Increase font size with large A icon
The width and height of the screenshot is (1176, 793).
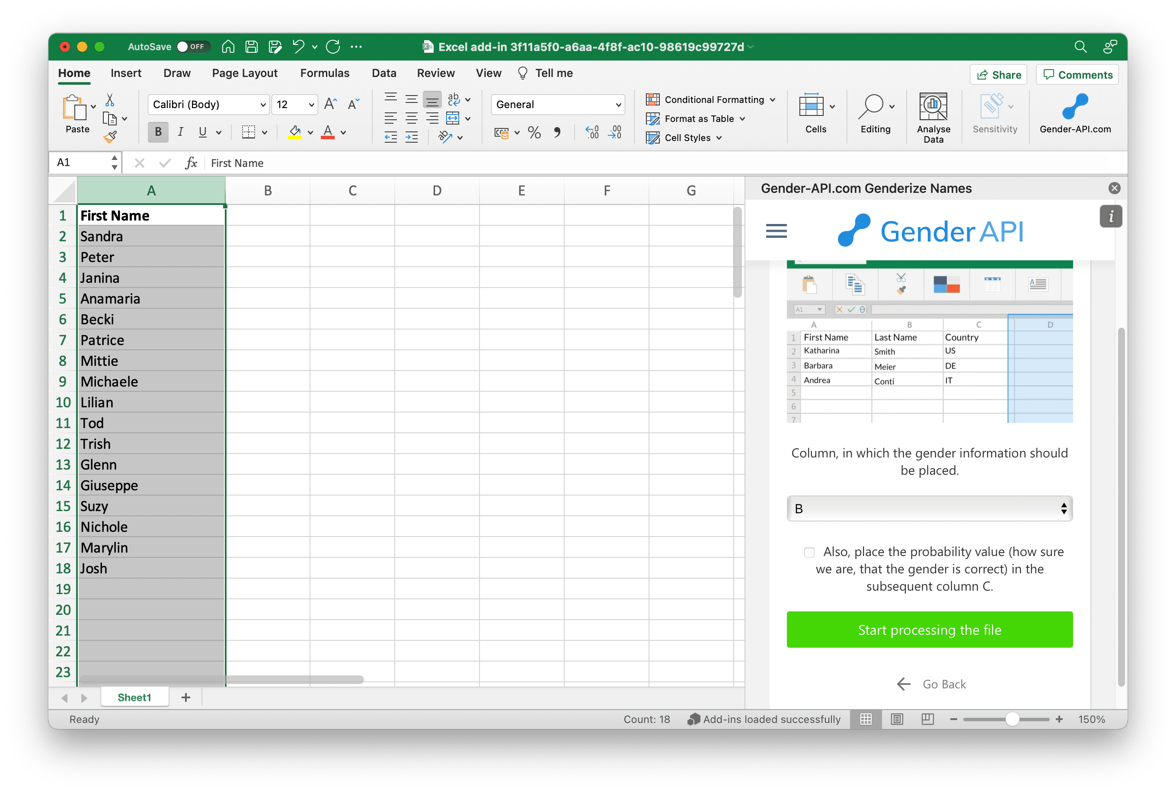point(330,104)
